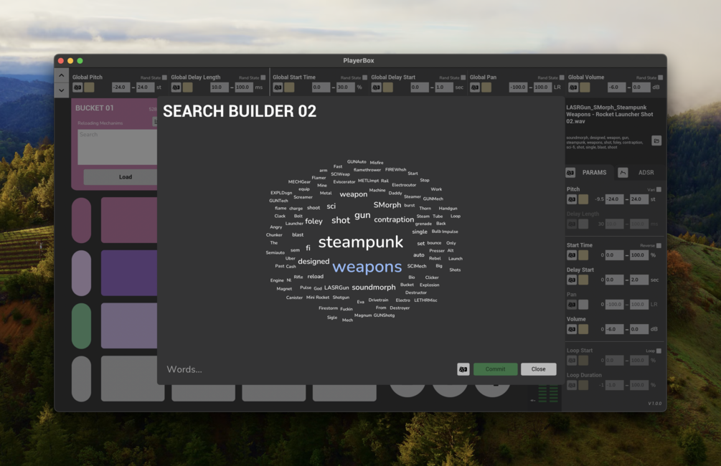721x466 pixels.
Task: Click the Delay Start maximum 2.0 field
Action: coord(638,280)
